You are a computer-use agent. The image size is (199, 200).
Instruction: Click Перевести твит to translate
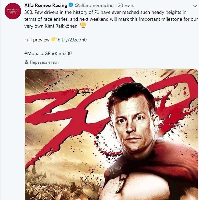[x=44, y=62]
